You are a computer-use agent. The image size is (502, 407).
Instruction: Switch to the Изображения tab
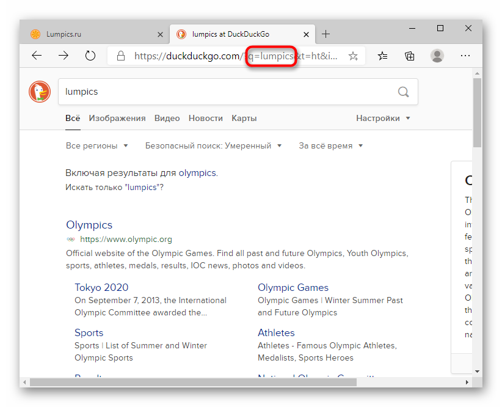[x=117, y=119]
